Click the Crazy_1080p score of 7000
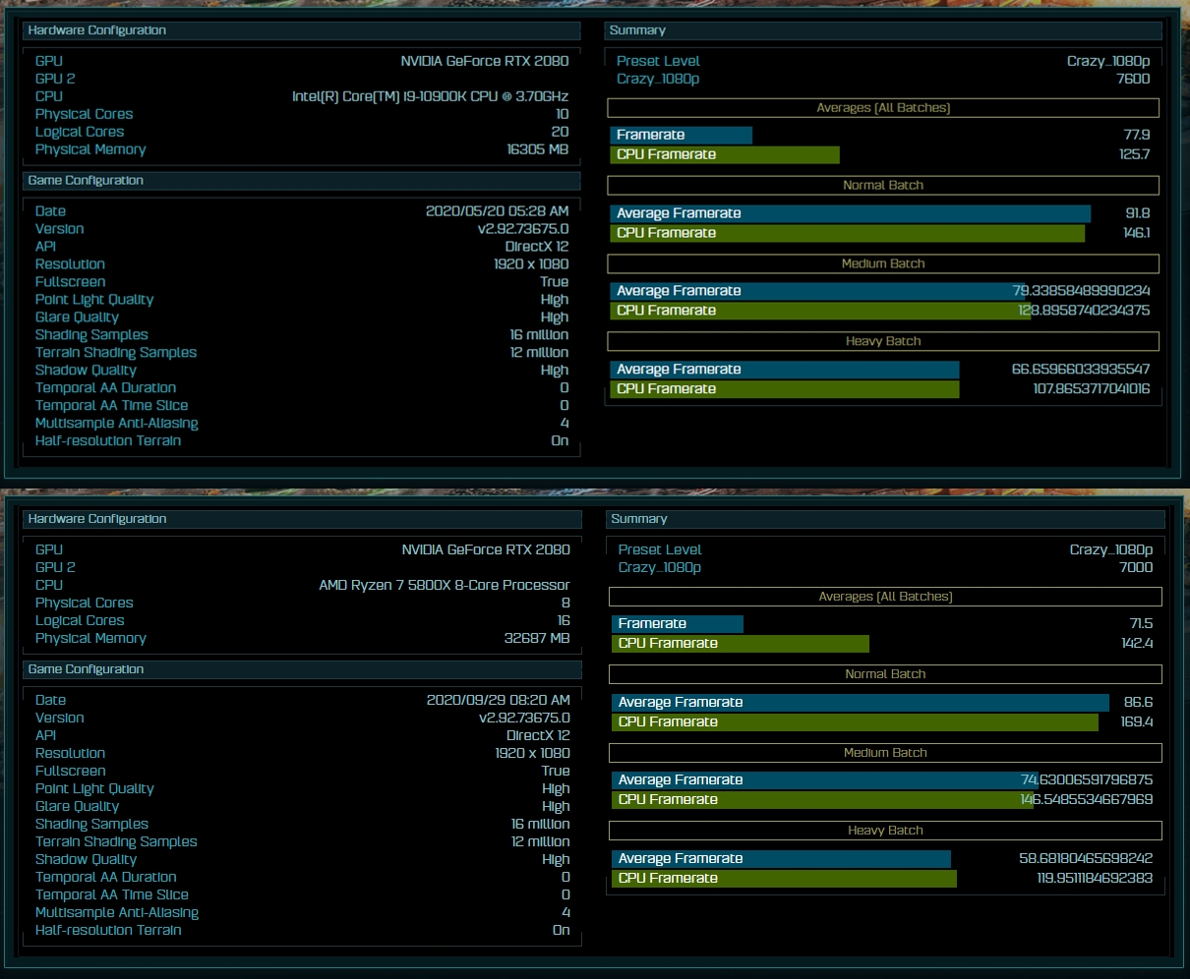This screenshot has height=979, width=1190. pos(1135,567)
